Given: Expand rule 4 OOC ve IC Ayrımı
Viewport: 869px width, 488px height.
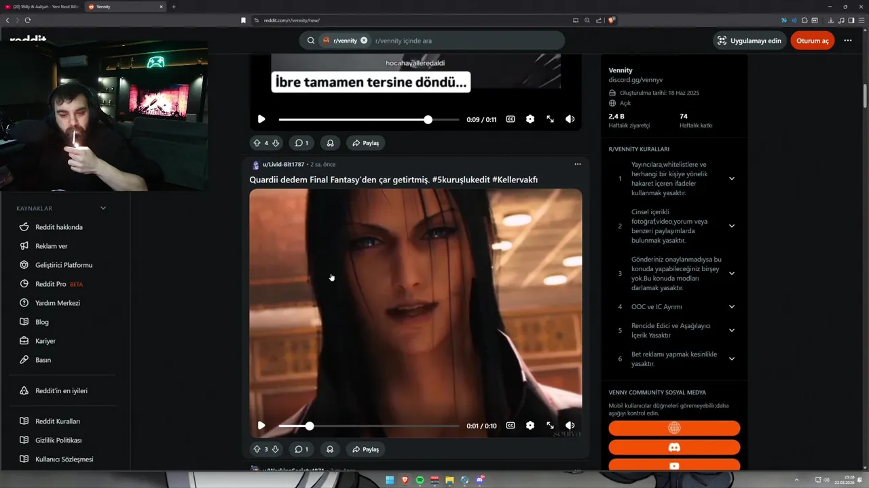Looking at the screenshot, I should [x=731, y=306].
